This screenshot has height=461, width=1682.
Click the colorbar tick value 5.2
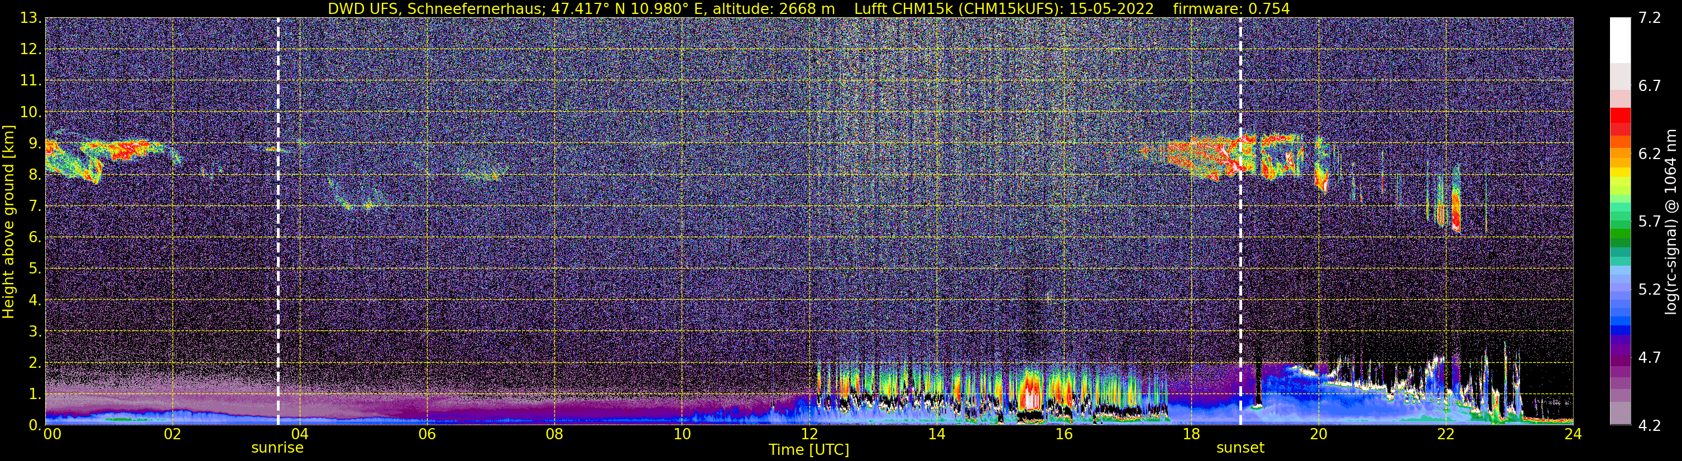coord(1650,290)
